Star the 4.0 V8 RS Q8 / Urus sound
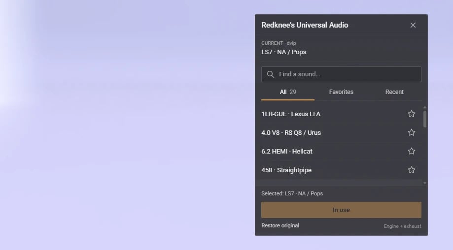Image resolution: width=453 pixels, height=250 pixels. click(412, 132)
